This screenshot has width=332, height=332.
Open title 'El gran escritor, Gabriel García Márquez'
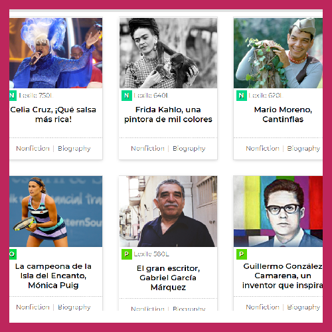pos(168,278)
